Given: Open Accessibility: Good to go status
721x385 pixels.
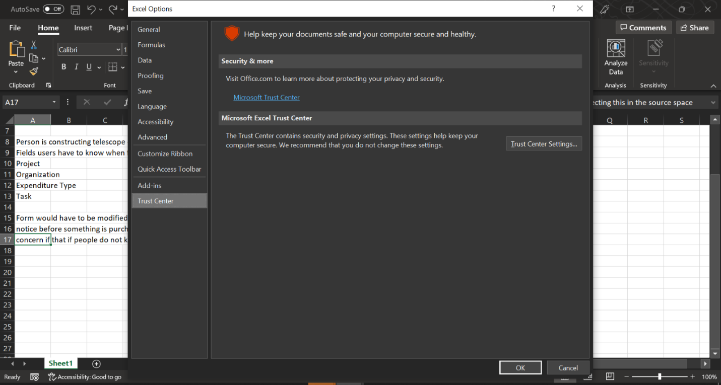Looking at the screenshot, I should click(85, 376).
